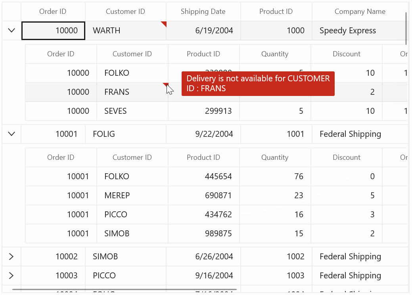Screen dimensions: 412x295
Task: Click the Quantity header in first detail grid
Action: [275, 54]
